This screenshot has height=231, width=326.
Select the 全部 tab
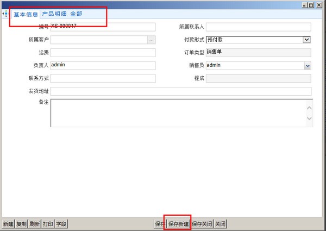[76, 14]
